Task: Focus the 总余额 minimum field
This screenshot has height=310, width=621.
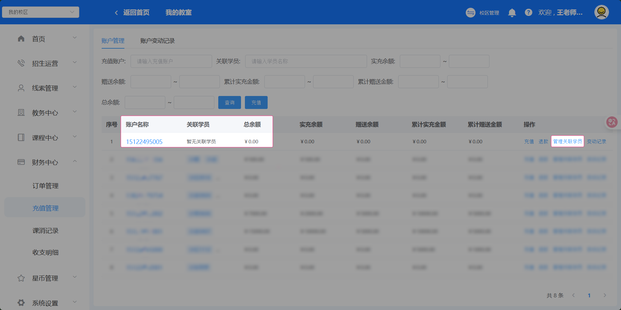Action: pos(145,102)
